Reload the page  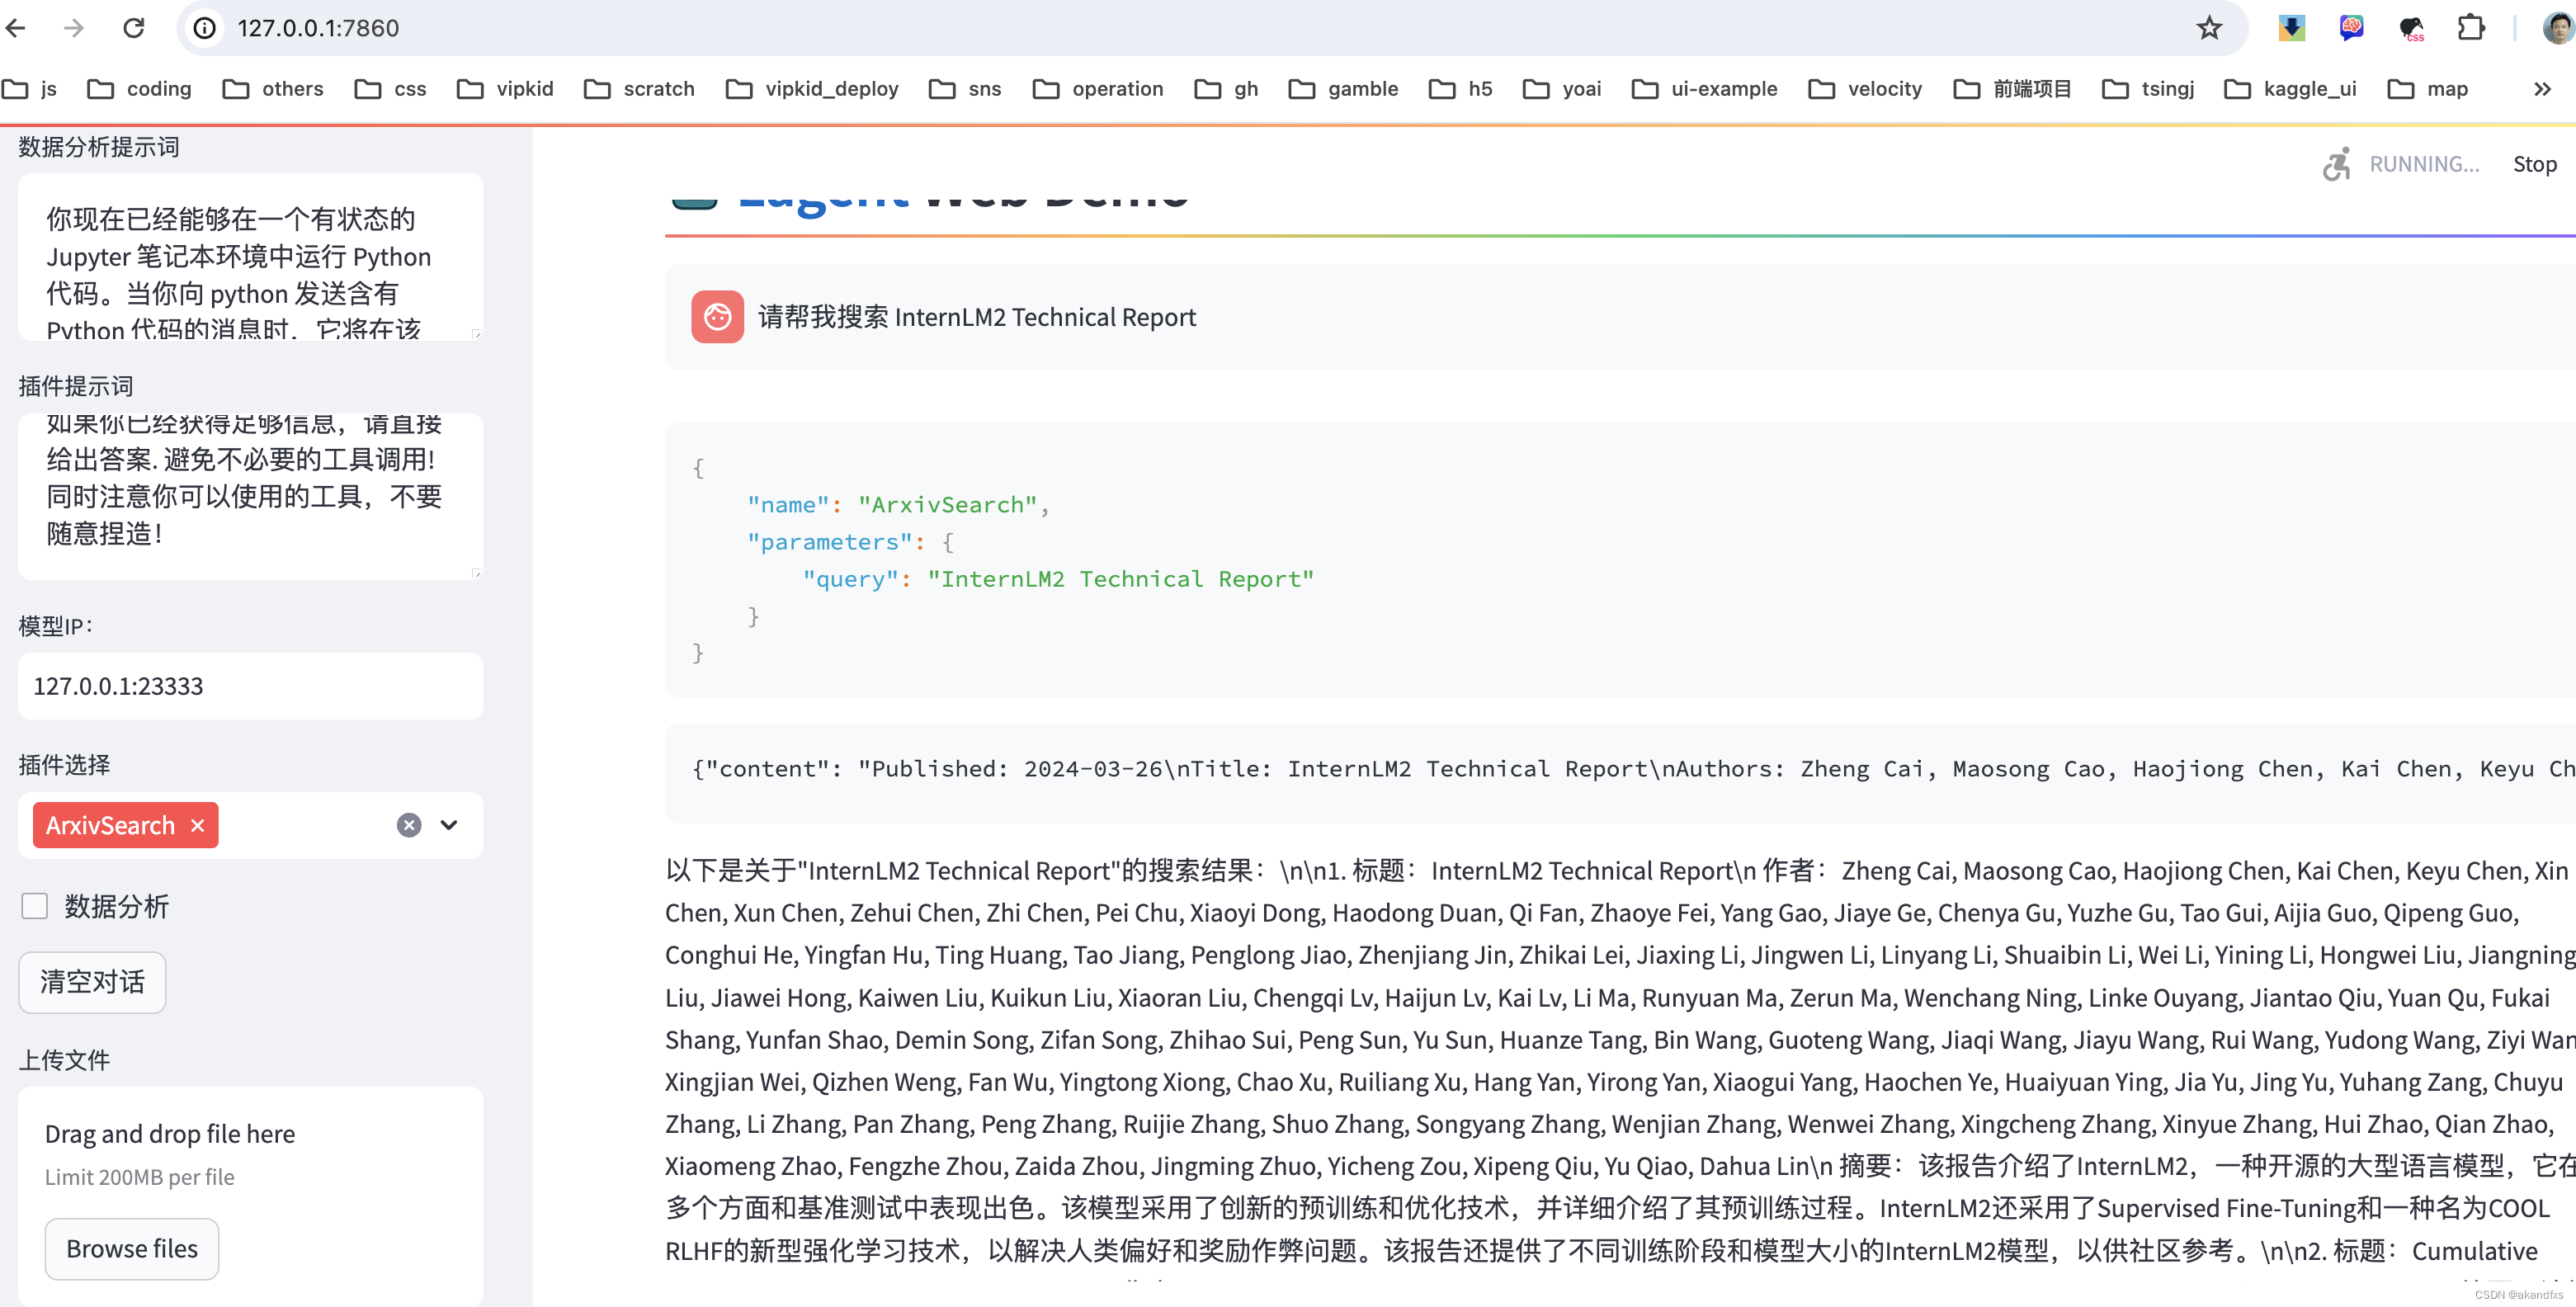(134, 28)
